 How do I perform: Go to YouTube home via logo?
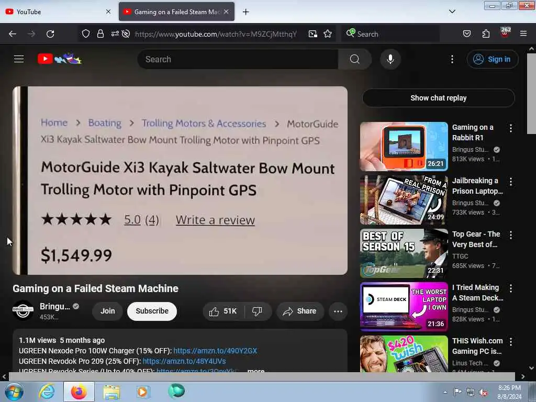[60, 59]
